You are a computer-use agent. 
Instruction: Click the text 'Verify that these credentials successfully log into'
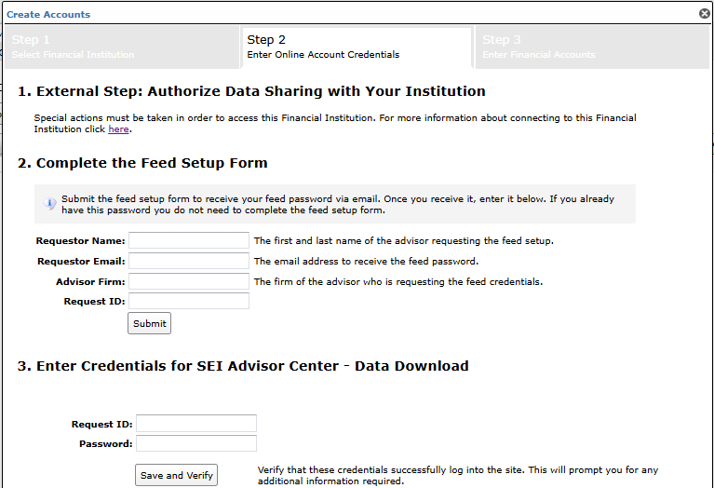[x=458, y=475]
